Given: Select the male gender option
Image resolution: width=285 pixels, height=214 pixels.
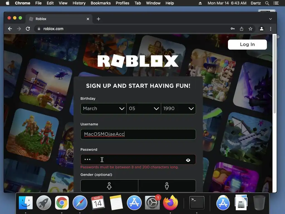Looking at the screenshot, I should coord(167,186).
